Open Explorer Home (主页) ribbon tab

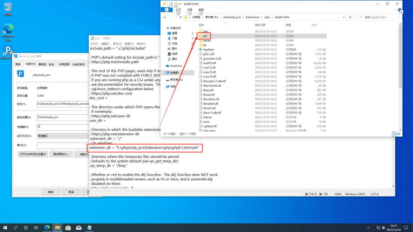(x=178, y=10)
